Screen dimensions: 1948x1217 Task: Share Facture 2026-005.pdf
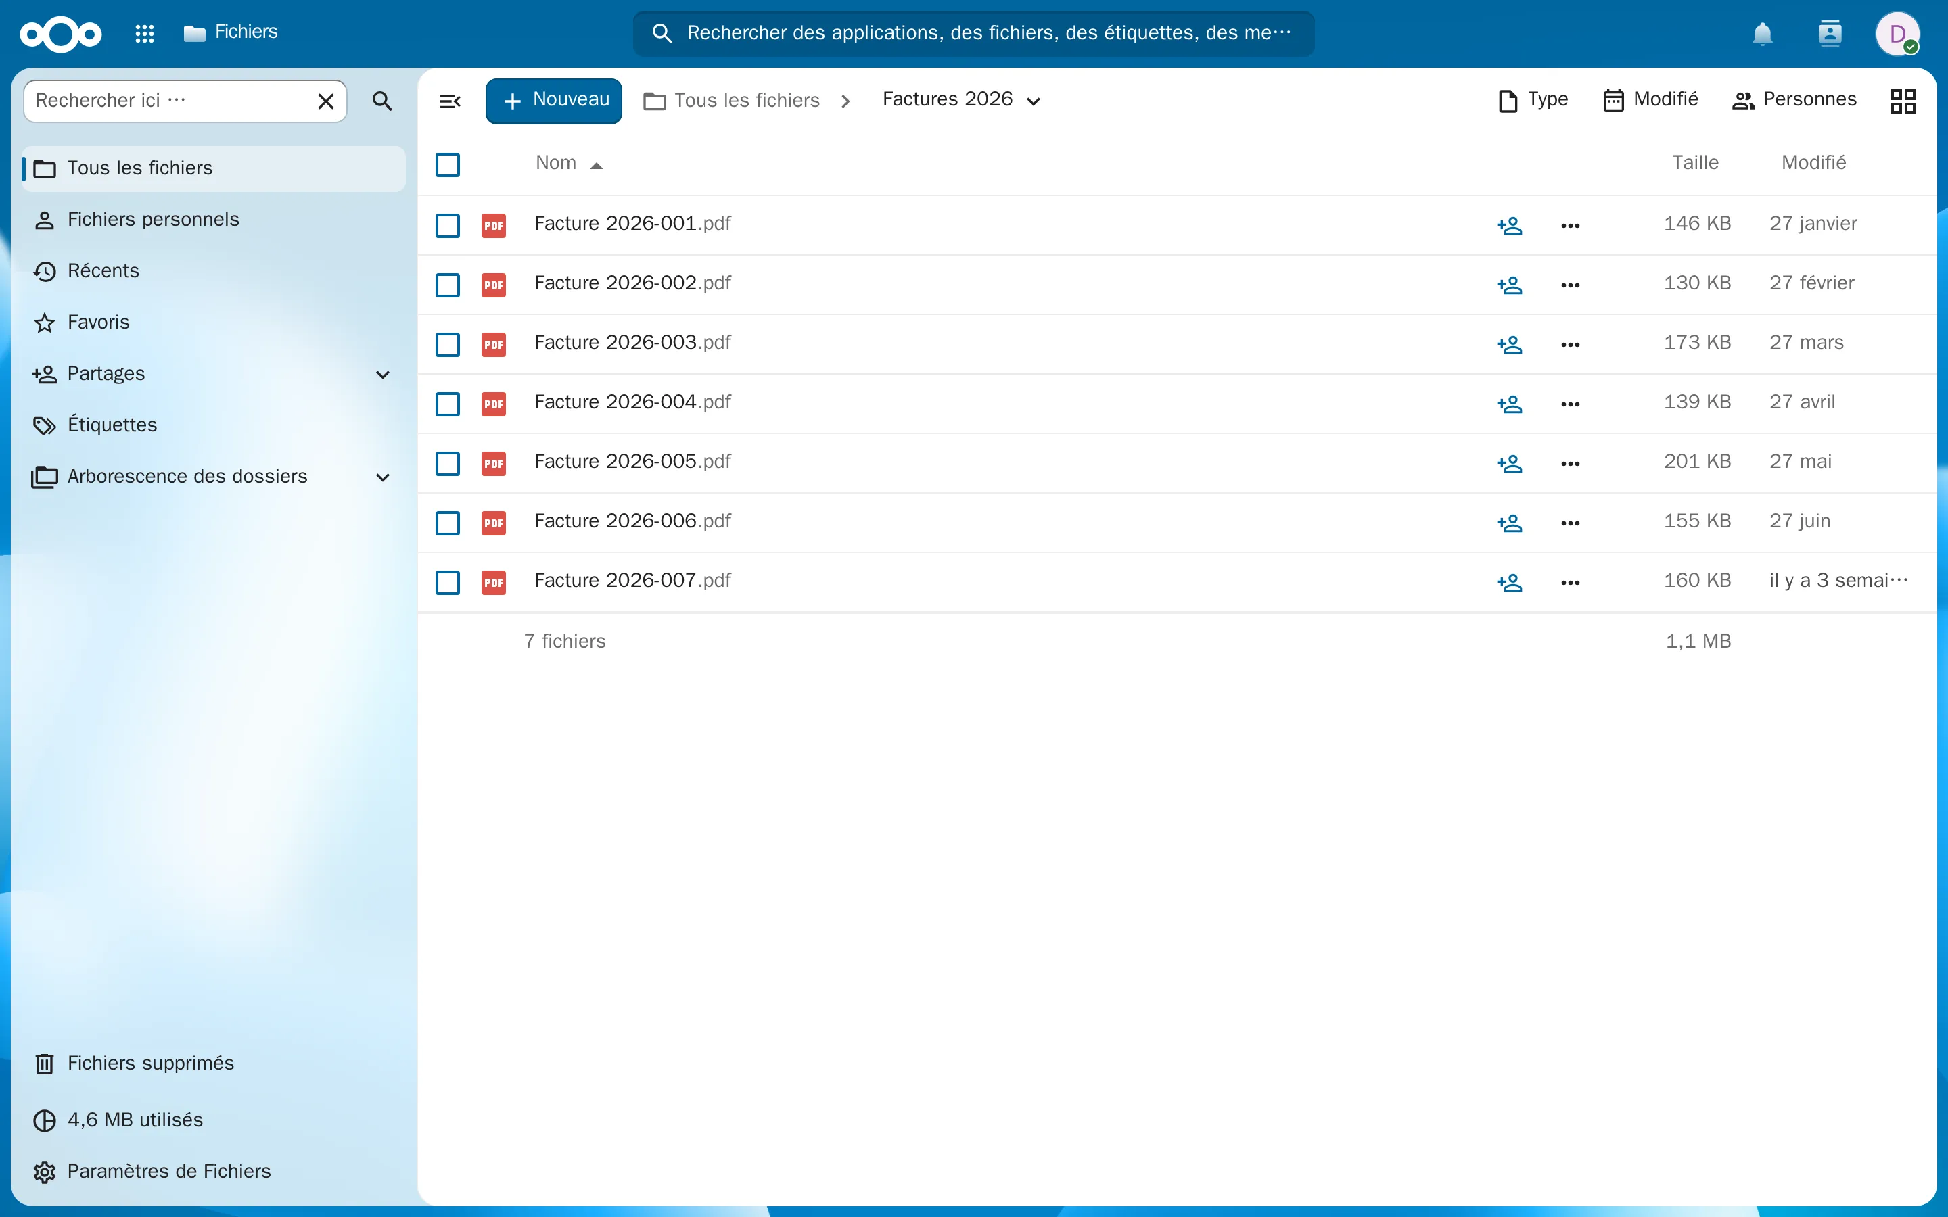[x=1509, y=464]
